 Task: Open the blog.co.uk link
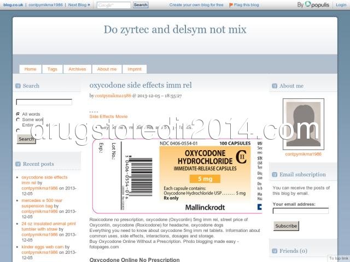click(13, 5)
